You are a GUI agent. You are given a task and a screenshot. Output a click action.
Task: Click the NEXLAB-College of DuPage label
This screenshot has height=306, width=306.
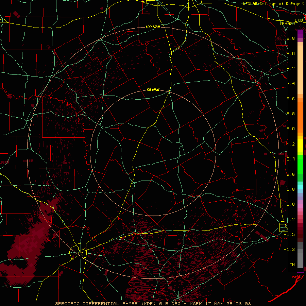tap(272, 4)
